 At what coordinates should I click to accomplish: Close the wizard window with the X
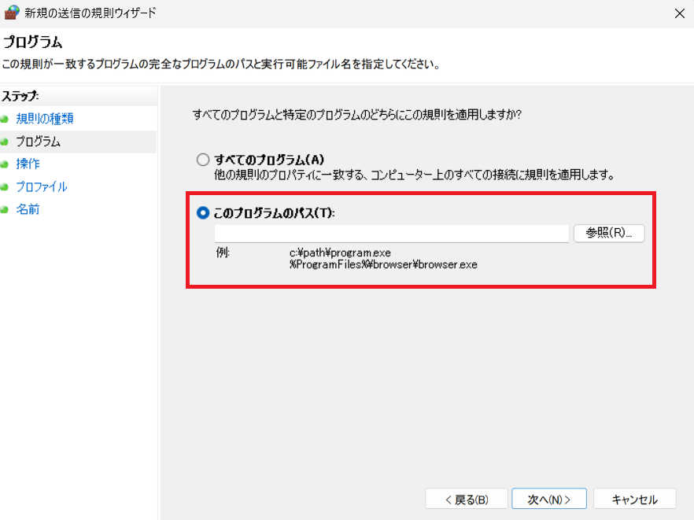coord(680,13)
